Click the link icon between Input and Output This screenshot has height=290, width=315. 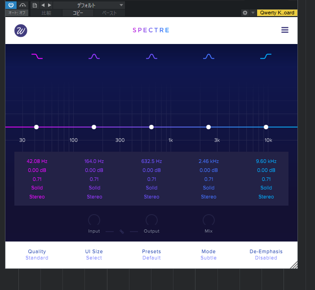coord(121,232)
